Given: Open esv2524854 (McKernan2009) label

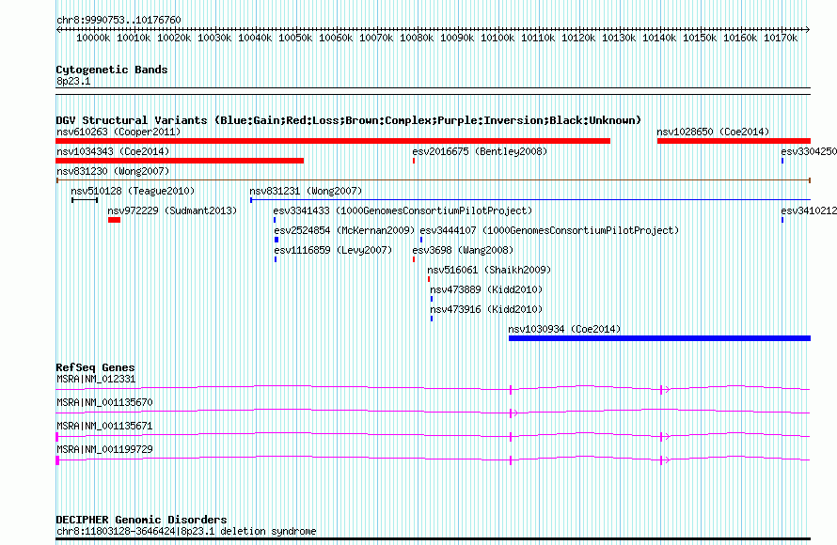Looking at the screenshot, I should tap(344, 230).
